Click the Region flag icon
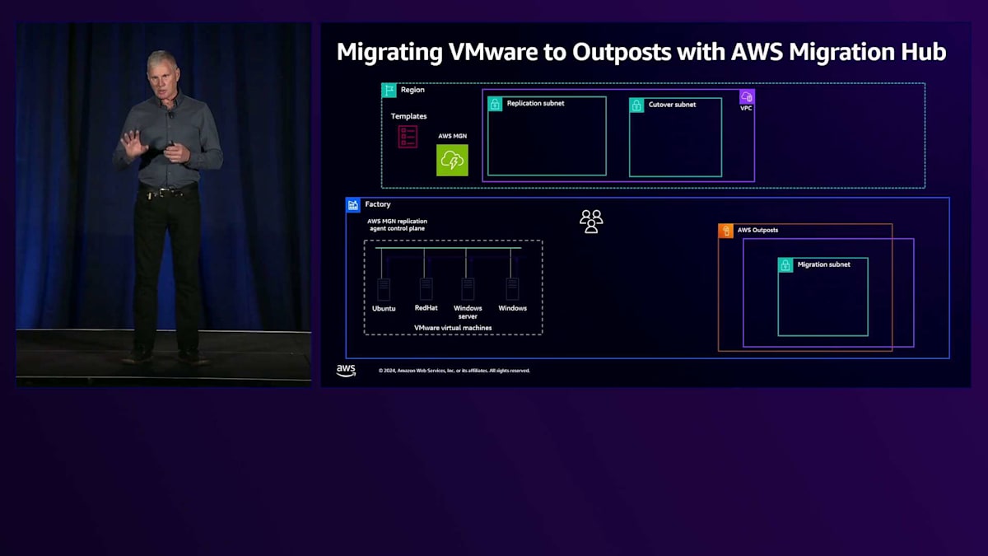 point(389,90)
